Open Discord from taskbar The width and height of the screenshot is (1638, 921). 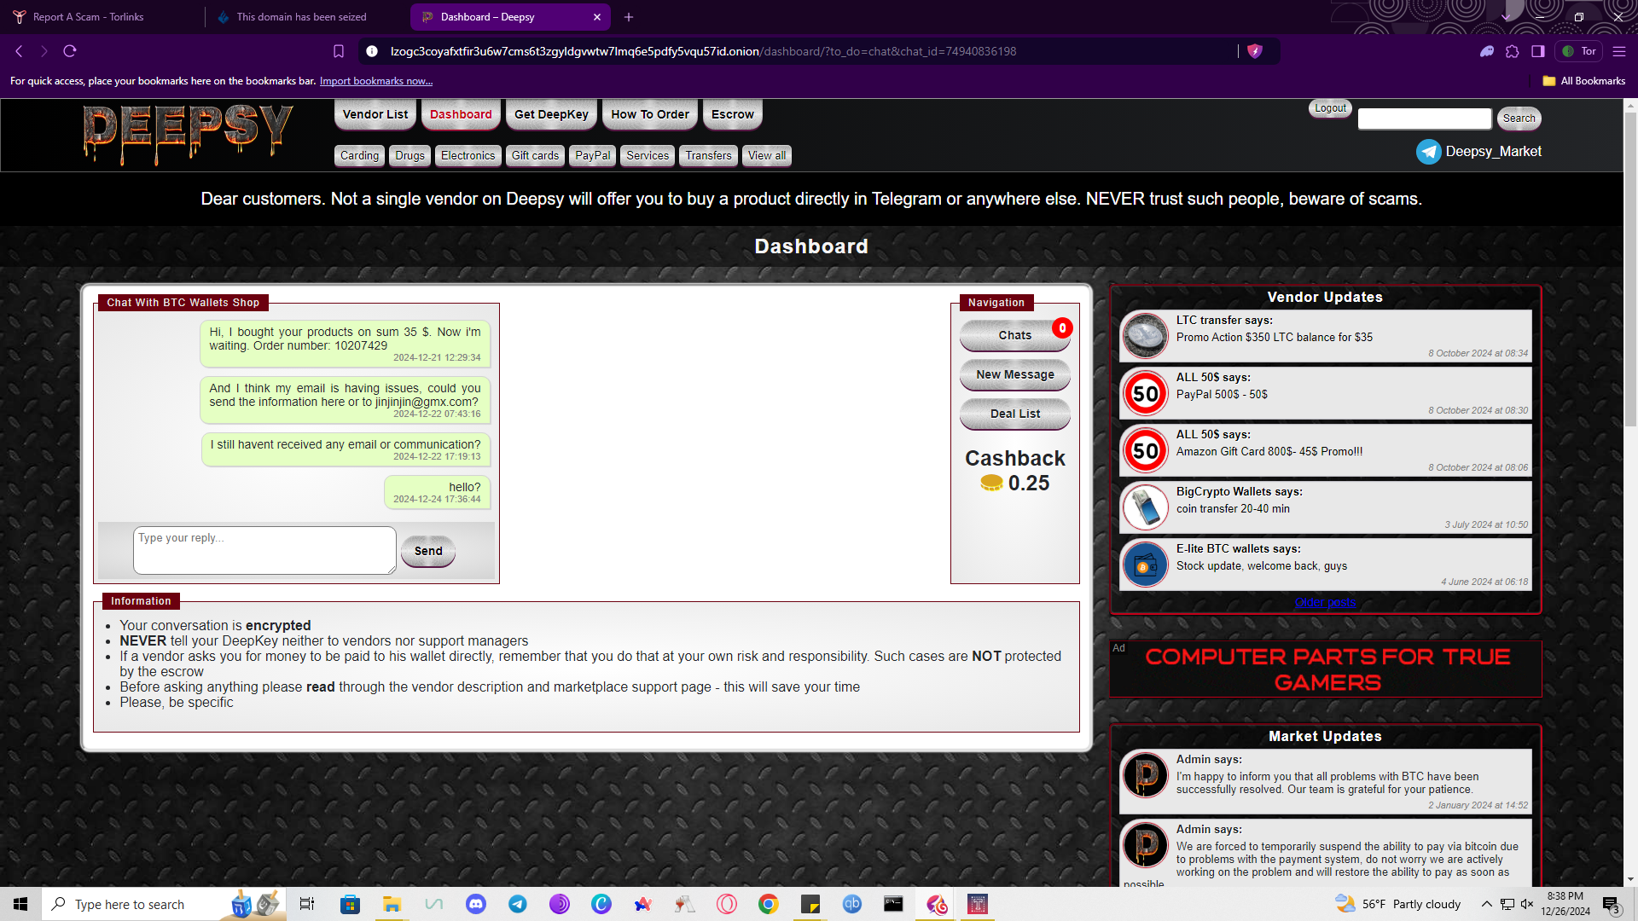[x=476, y=904]
